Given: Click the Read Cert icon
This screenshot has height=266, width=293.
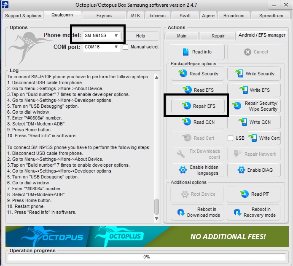Looking at the screenshot, I should [x=187, y=138].
